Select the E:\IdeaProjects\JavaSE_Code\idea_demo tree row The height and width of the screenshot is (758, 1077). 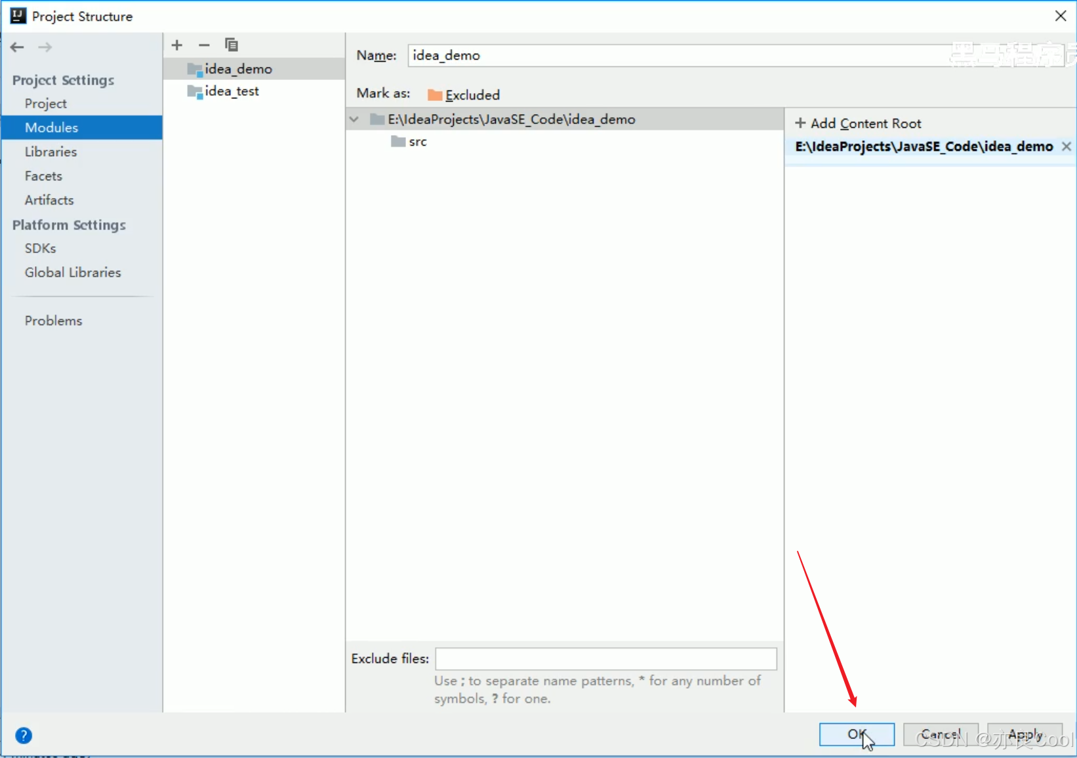565,119
